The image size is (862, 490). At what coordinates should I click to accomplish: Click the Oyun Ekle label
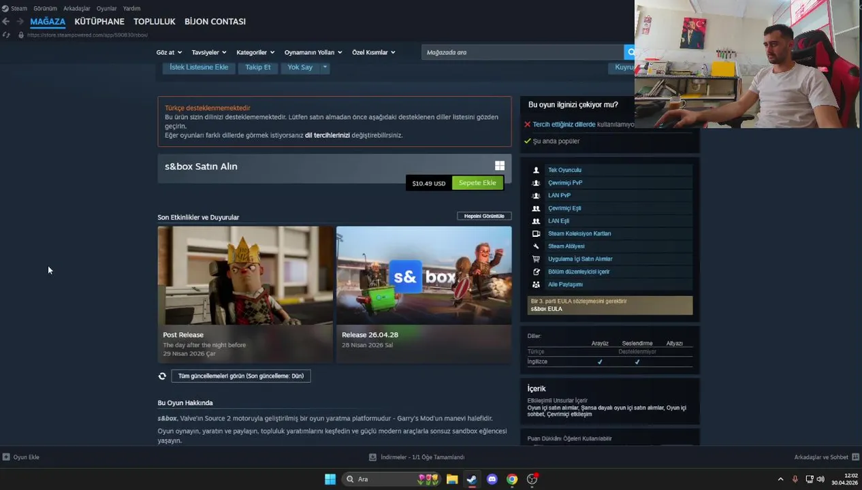pyautogui.click(x=27, y=457)
